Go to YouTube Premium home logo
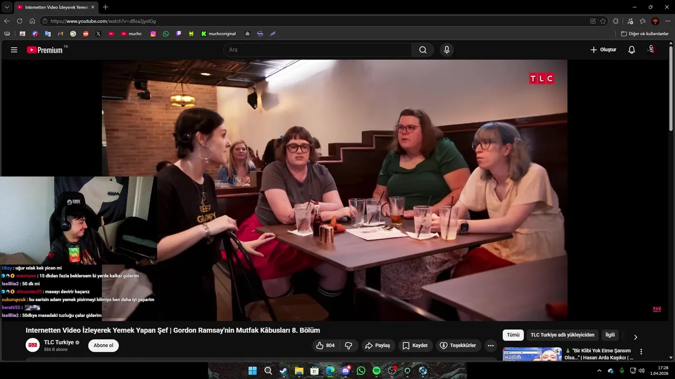Screen dimensions: 675x379 coord(45,50)
